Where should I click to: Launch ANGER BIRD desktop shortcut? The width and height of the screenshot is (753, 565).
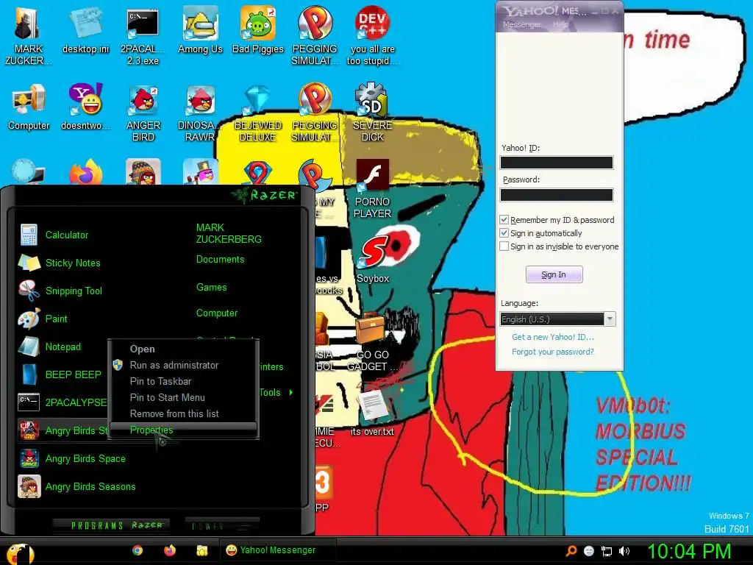point(143,113)
